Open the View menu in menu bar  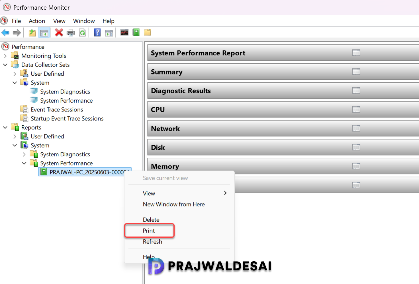click(59, 21)
